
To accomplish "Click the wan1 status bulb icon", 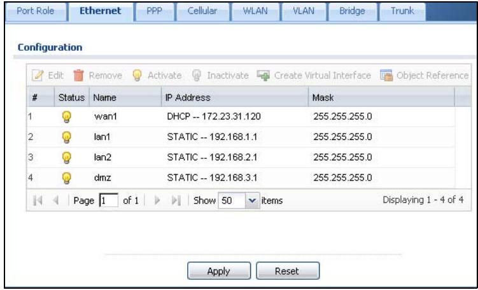I will pyautogui.click(x=67, y=116).
